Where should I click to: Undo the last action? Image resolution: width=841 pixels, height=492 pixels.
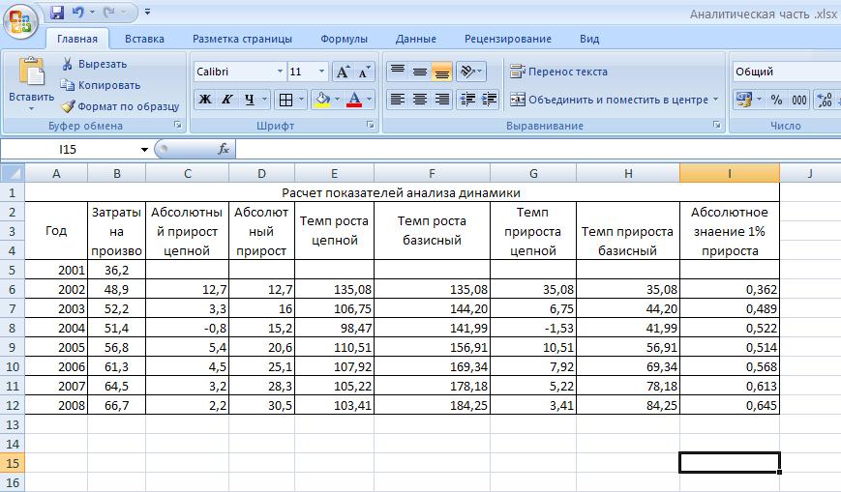(77, 12)
